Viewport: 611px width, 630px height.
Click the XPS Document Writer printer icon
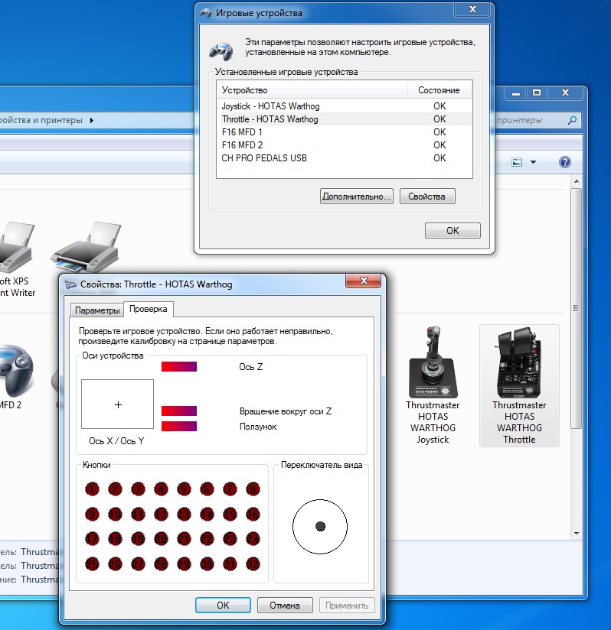tap(16, 247)
